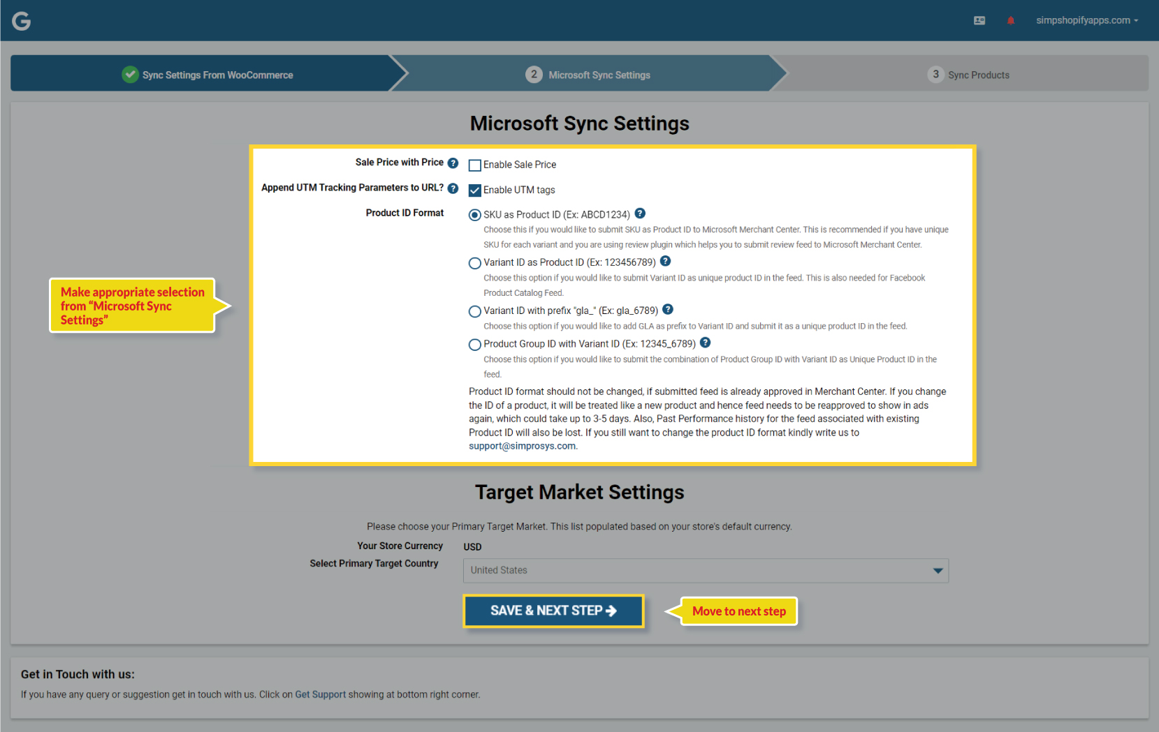Click the Target Market Settings heading
The image size is (1159, 732).
[x=579, y=493]
